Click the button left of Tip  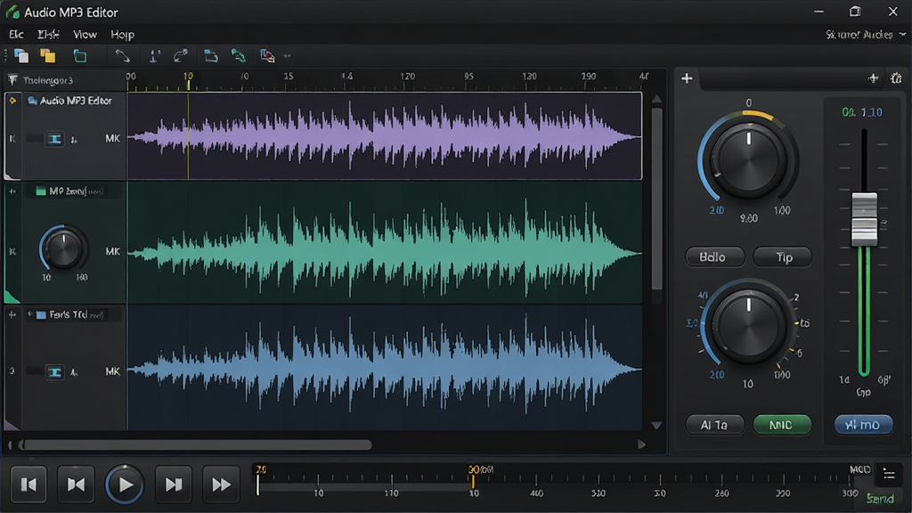click(715, 257)
